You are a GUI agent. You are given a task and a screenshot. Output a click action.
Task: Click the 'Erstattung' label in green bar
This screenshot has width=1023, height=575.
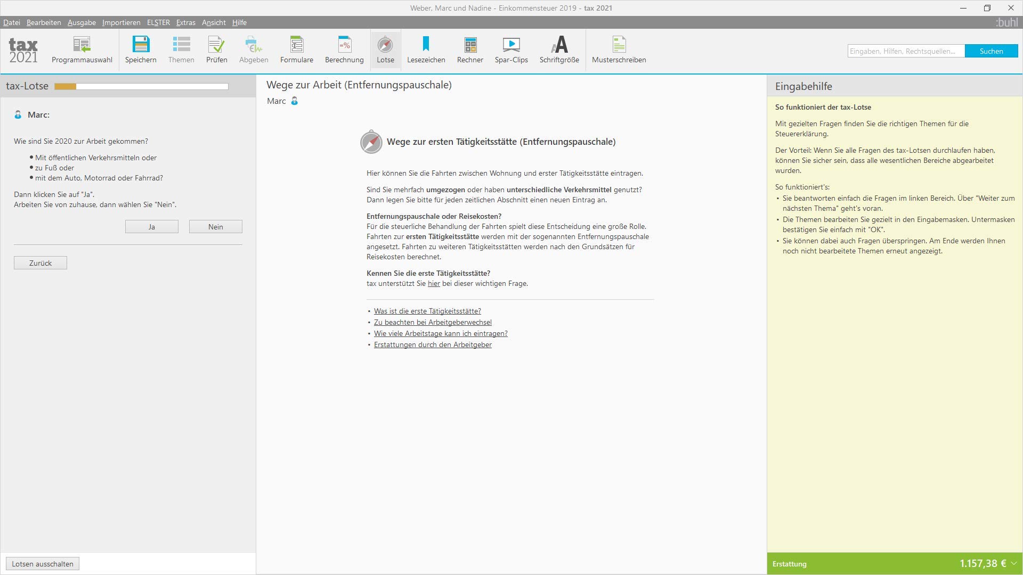pos(790,564)
